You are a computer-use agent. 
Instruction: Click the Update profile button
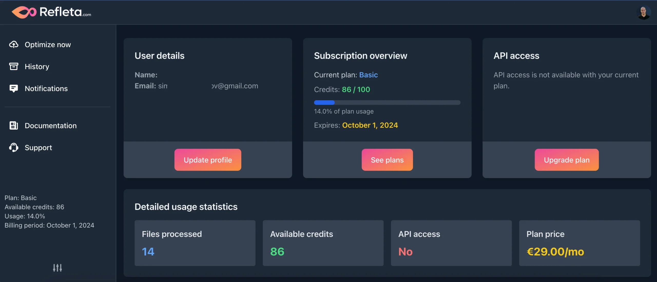[208, 160]
